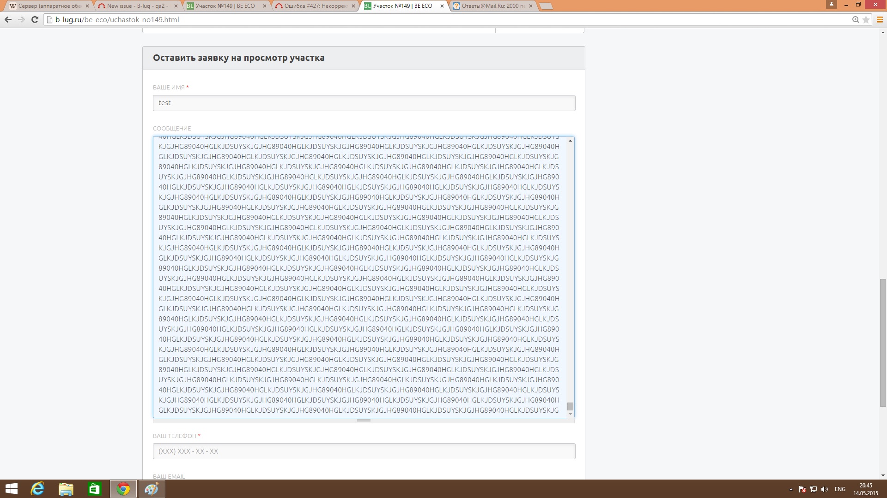887x498 pixels.
Task: Switch to the New issue - B-lug tab
Action: tap(137, 6)
